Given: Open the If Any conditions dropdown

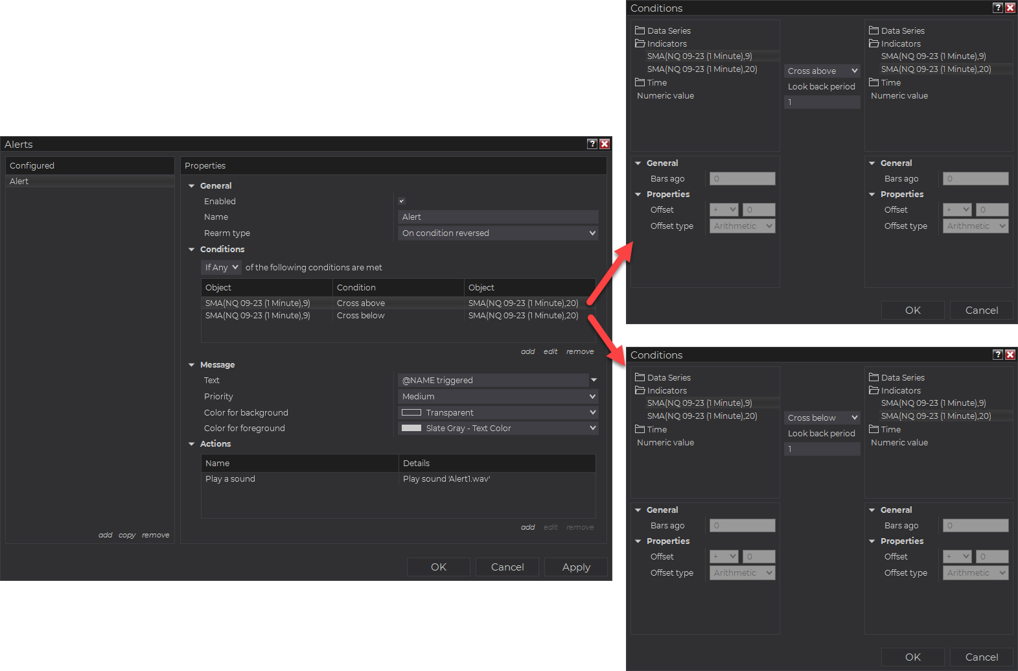Looking at the screenshot, I should pos(221,267).
